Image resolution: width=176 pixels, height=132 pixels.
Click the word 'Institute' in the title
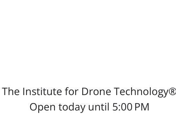point(42,91)
